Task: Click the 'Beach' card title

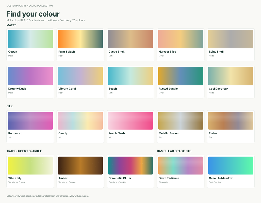Action: 113,89
